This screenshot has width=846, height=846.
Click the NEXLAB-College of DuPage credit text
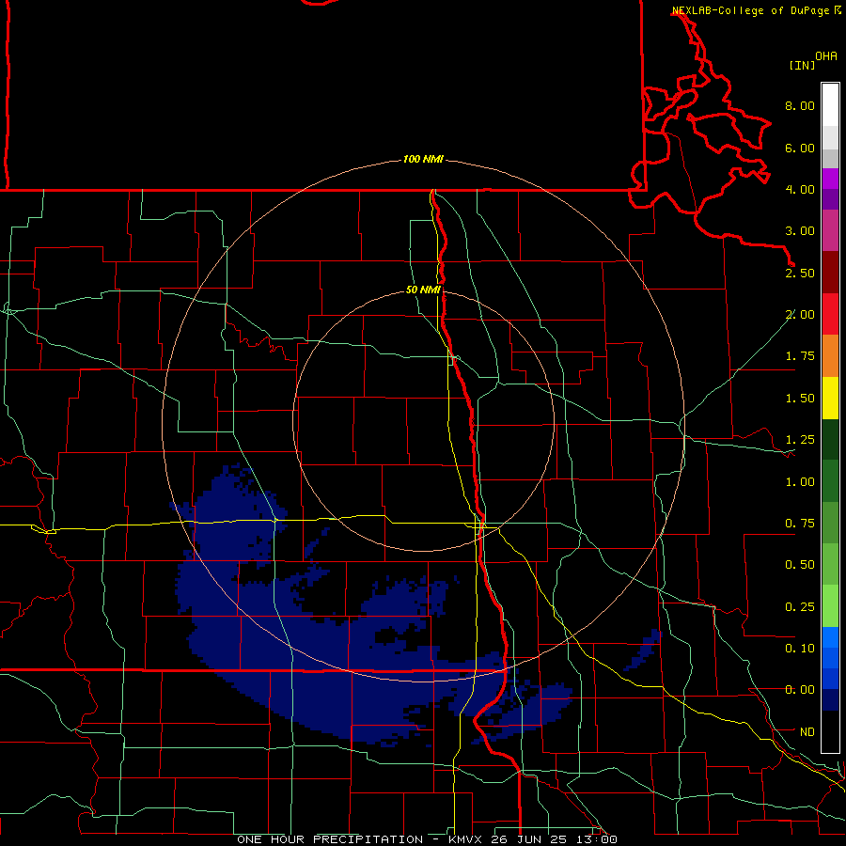point(750,10)
